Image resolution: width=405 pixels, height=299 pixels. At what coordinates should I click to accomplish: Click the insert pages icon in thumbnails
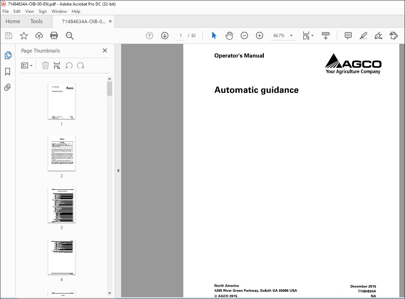point(57,66)
